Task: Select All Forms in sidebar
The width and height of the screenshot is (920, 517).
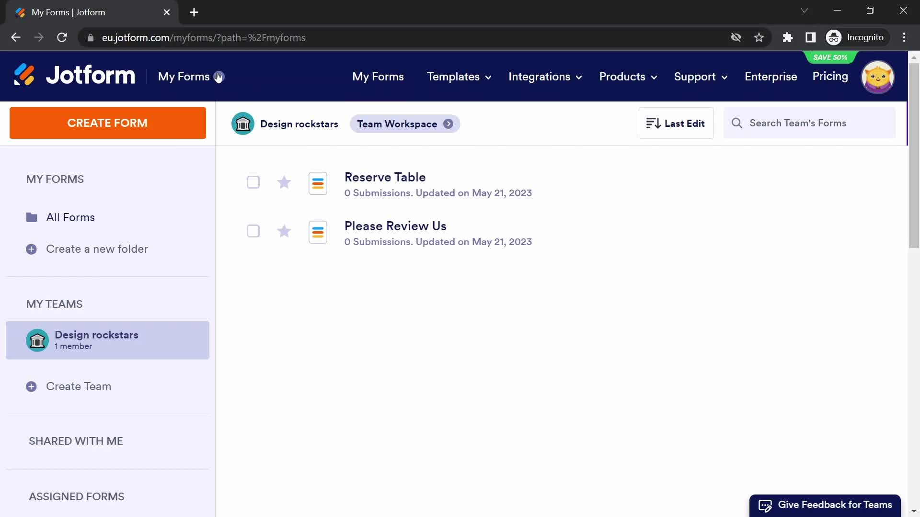Action: pyautogui.click(x=70, y=217)
